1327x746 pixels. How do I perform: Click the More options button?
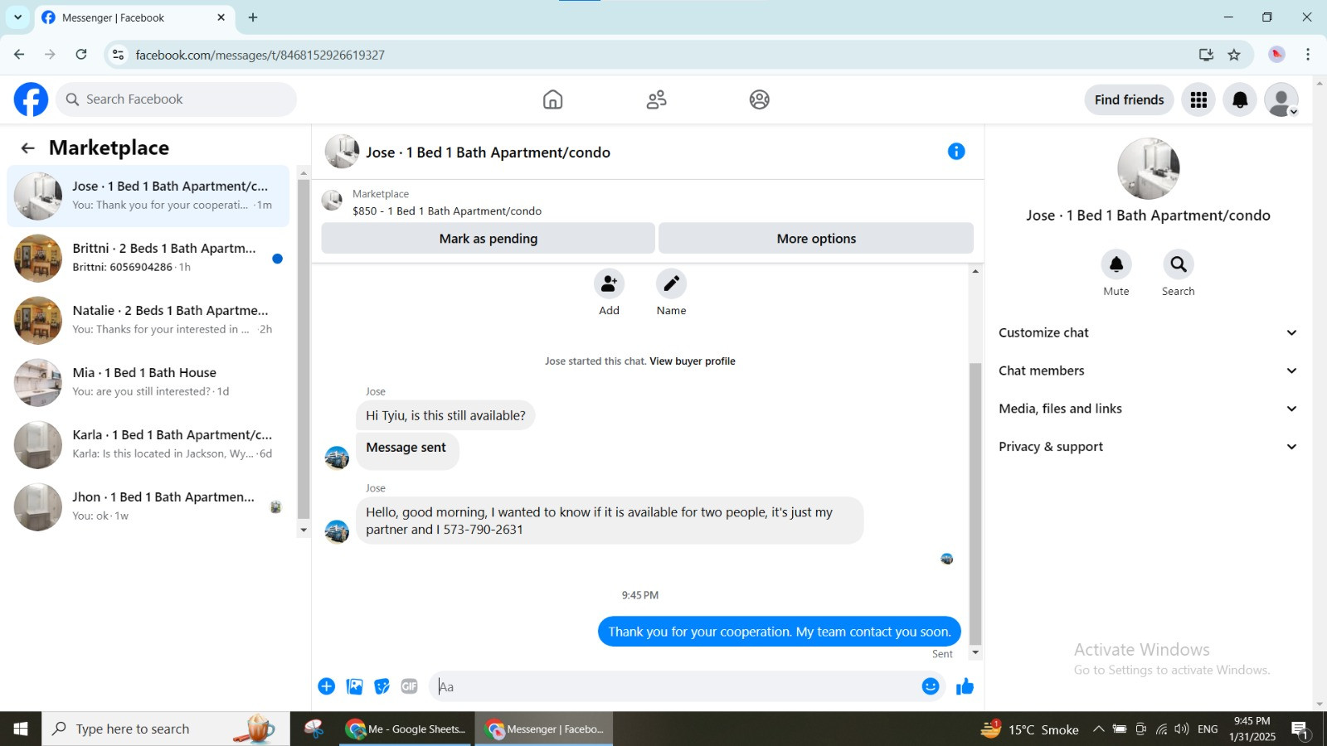816,239
